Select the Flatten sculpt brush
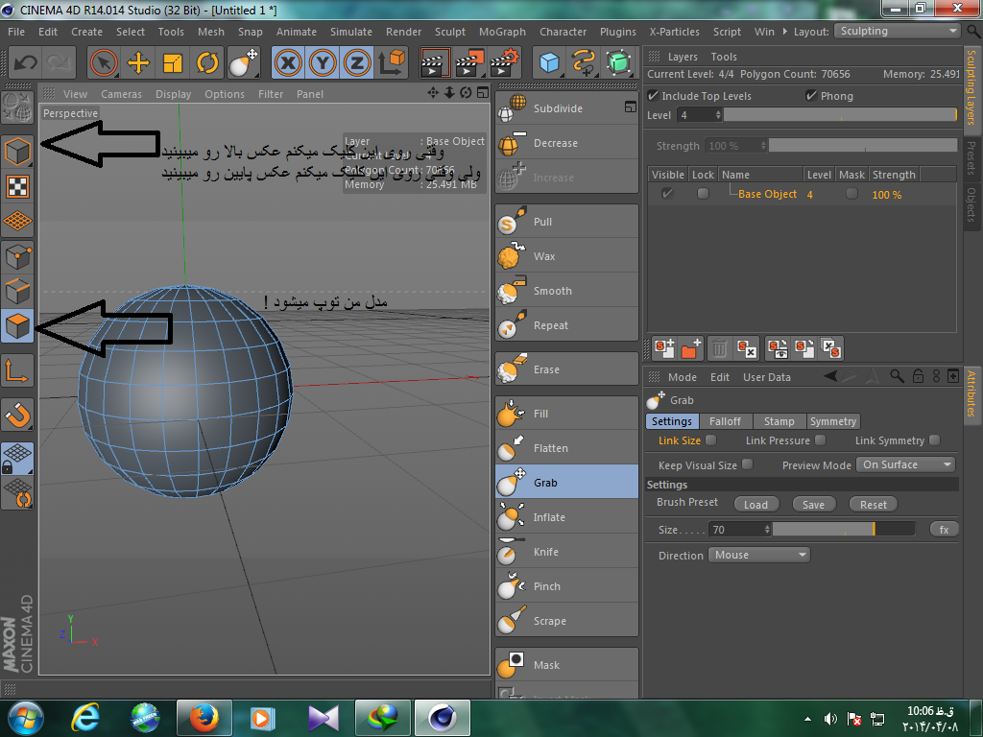983x737 pixels. 566,448
